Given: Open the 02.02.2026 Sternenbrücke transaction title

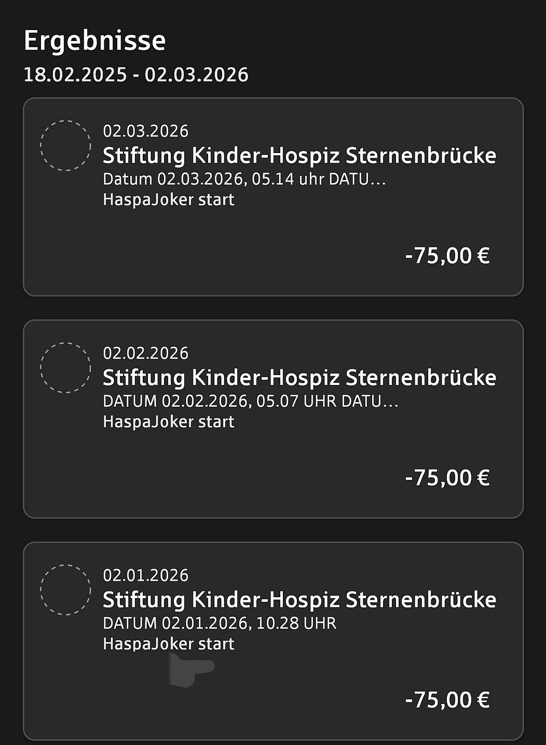Looking at the screenshot, I should tap(299, 378).
